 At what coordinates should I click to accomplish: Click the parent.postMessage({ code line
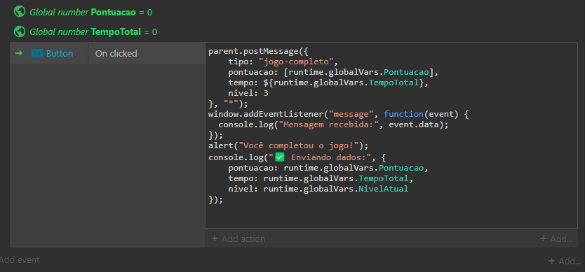point(259,51)
